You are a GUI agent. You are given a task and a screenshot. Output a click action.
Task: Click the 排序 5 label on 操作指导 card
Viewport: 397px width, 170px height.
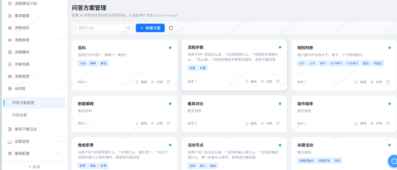point(302,124)
